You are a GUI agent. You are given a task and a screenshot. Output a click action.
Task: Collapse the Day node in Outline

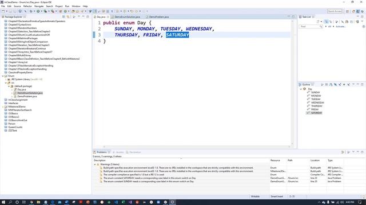[x=301, y=89]
